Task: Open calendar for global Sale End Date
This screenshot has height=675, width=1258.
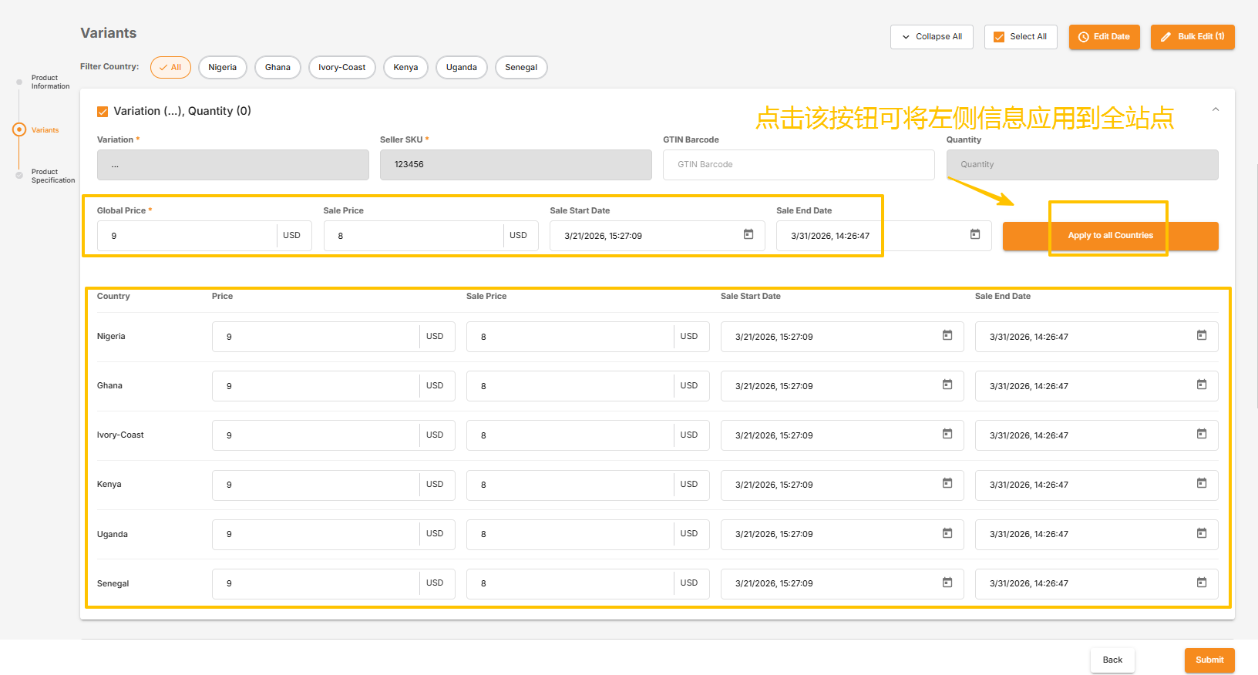Action: click(974, 234)
